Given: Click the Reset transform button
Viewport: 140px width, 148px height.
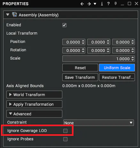Looking at the screenshot, I should click(80, 68).
